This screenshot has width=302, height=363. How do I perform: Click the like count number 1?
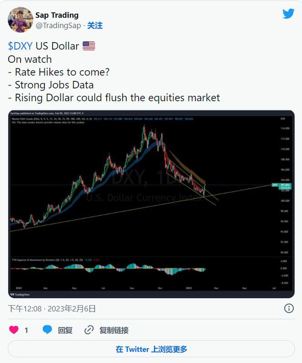coord(26,330)
